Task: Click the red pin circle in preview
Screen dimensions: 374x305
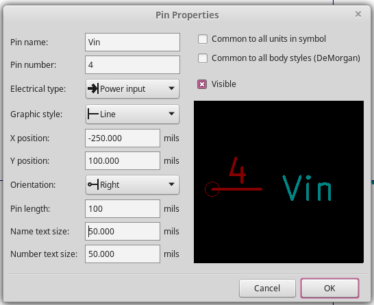Action: (212, 189)
